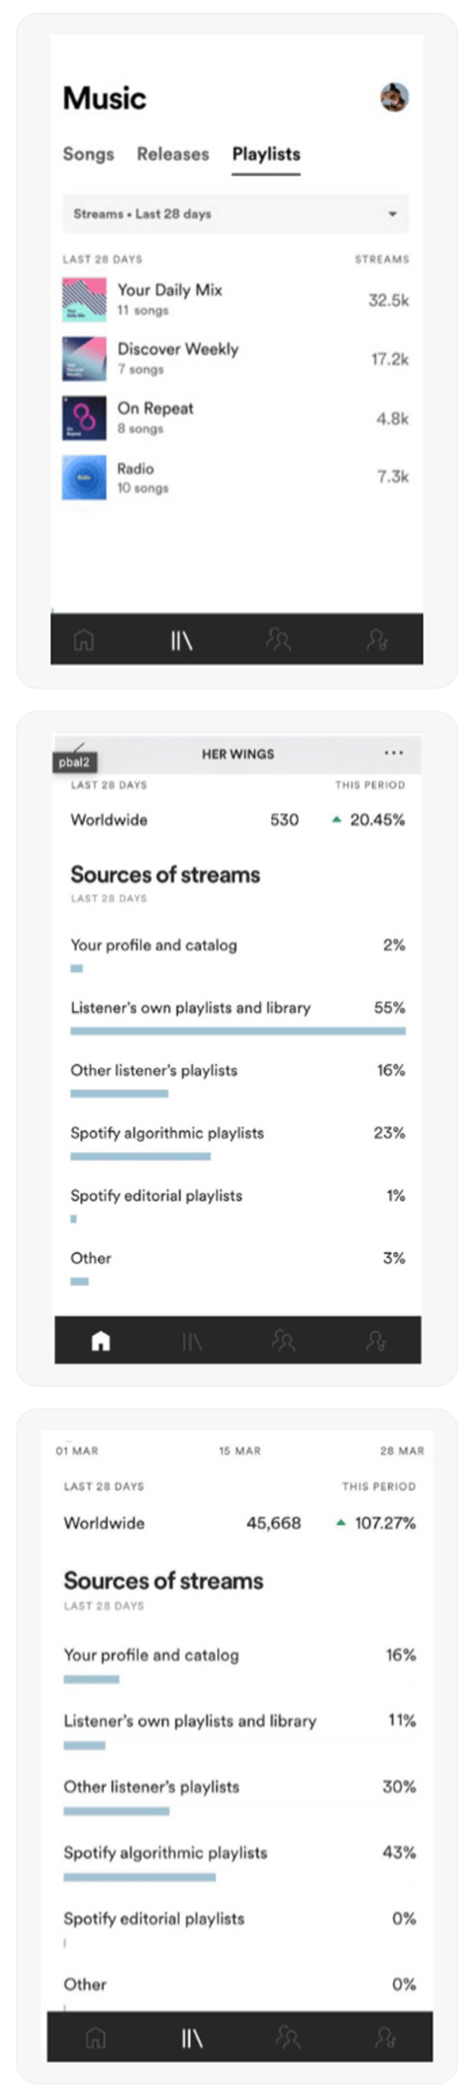Click the 55% listener's own playlists bar
Screen dimensions: 474x2097
click(237, 1031)
